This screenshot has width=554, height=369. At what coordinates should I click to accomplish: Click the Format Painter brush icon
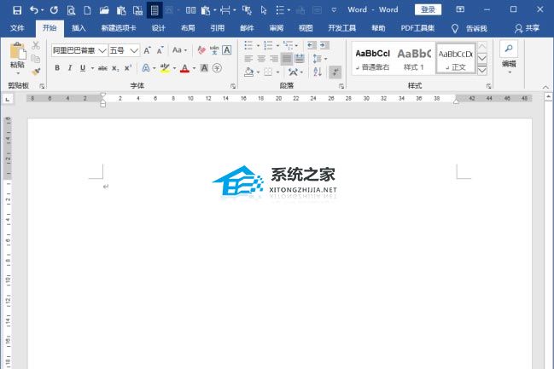click(36, 72)
